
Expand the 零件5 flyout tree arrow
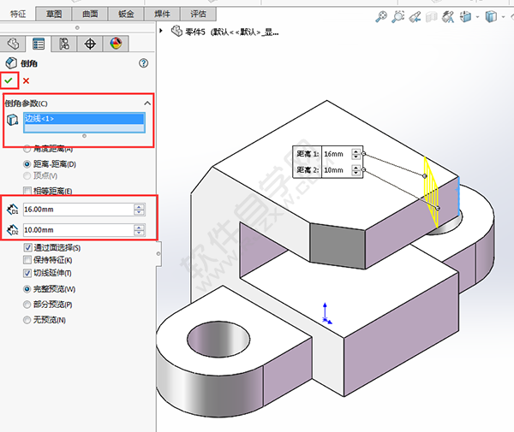(x=161, y=31)
